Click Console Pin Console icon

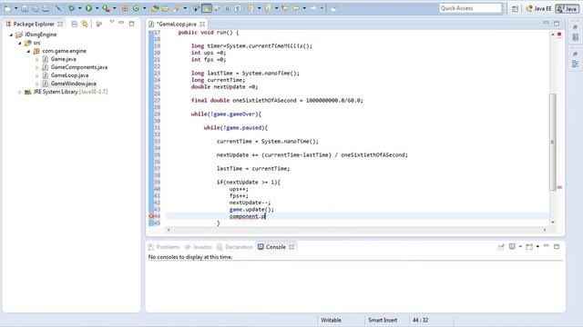pos(501,247)
